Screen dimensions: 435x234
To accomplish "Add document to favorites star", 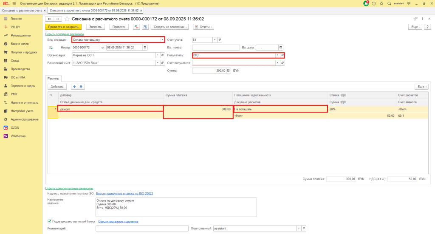I will [67, 19].
